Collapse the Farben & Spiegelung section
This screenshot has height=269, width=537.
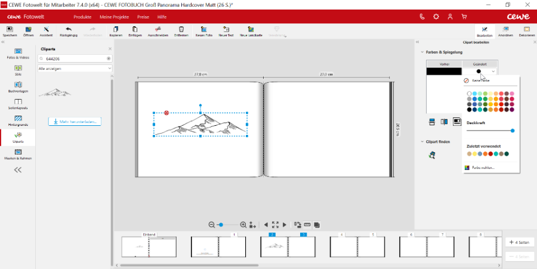(x=422, y=52)
